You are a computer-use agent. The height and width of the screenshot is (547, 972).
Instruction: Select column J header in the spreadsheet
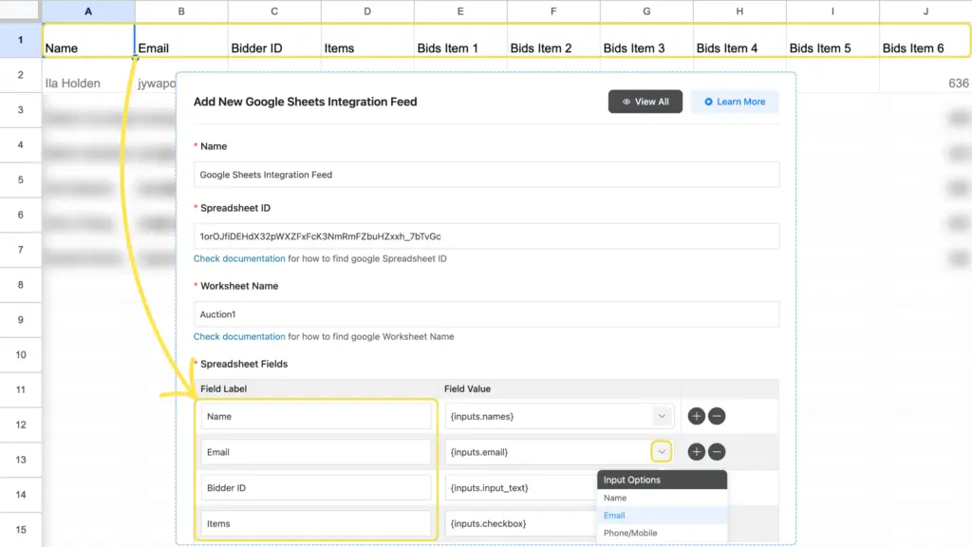click(925, 11)
